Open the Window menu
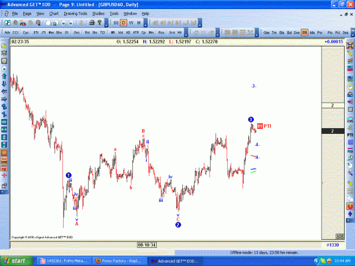This screenshot has width=355, height=266. (130, 14)
